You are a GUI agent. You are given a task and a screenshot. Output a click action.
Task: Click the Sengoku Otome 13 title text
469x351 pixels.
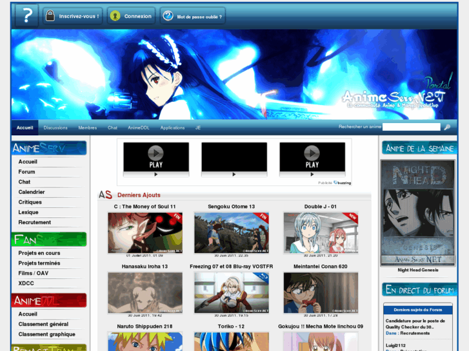[231, 207]
